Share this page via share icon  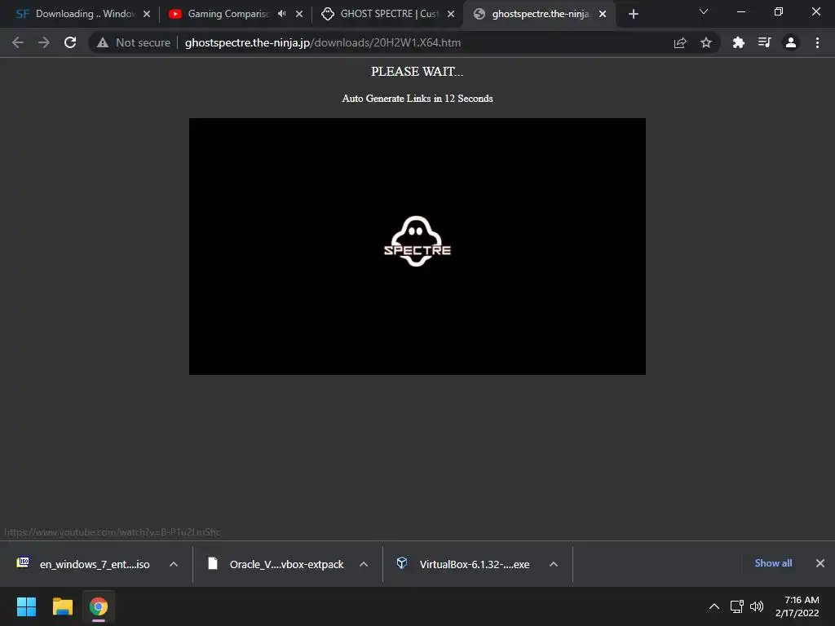click(680, 42)
